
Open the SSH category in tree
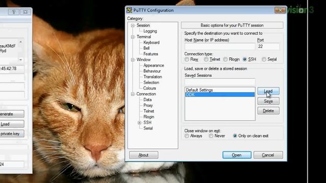pos(147,123)
